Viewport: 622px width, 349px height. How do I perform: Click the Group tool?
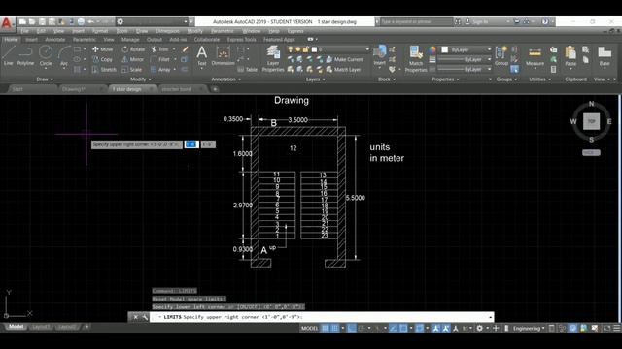[x=501, y=55]
